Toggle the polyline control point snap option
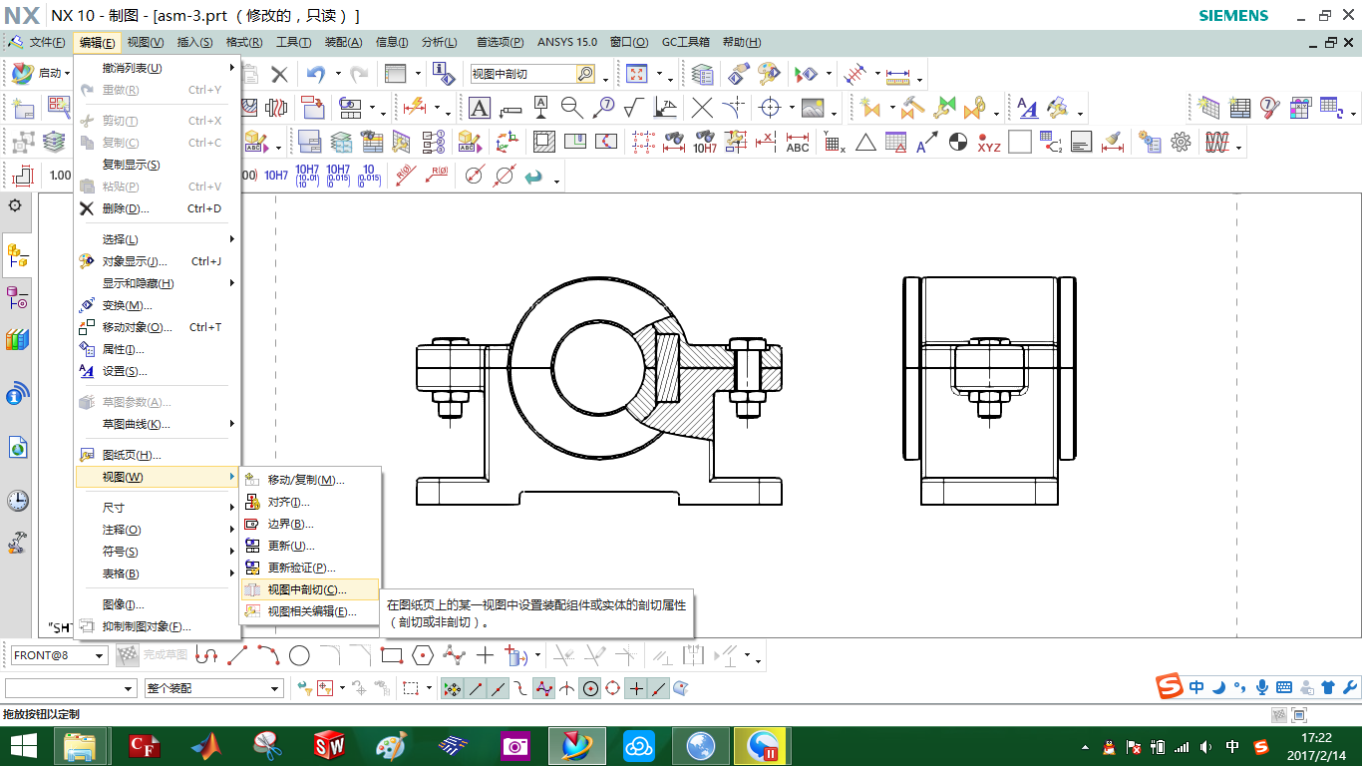The image size is (1362, 766). click(x=543, y=688)
